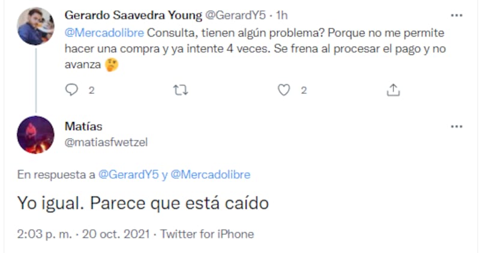Click @GerardY5 in the reply-to line
Screen dimensions: 480x253
[127, 175]
